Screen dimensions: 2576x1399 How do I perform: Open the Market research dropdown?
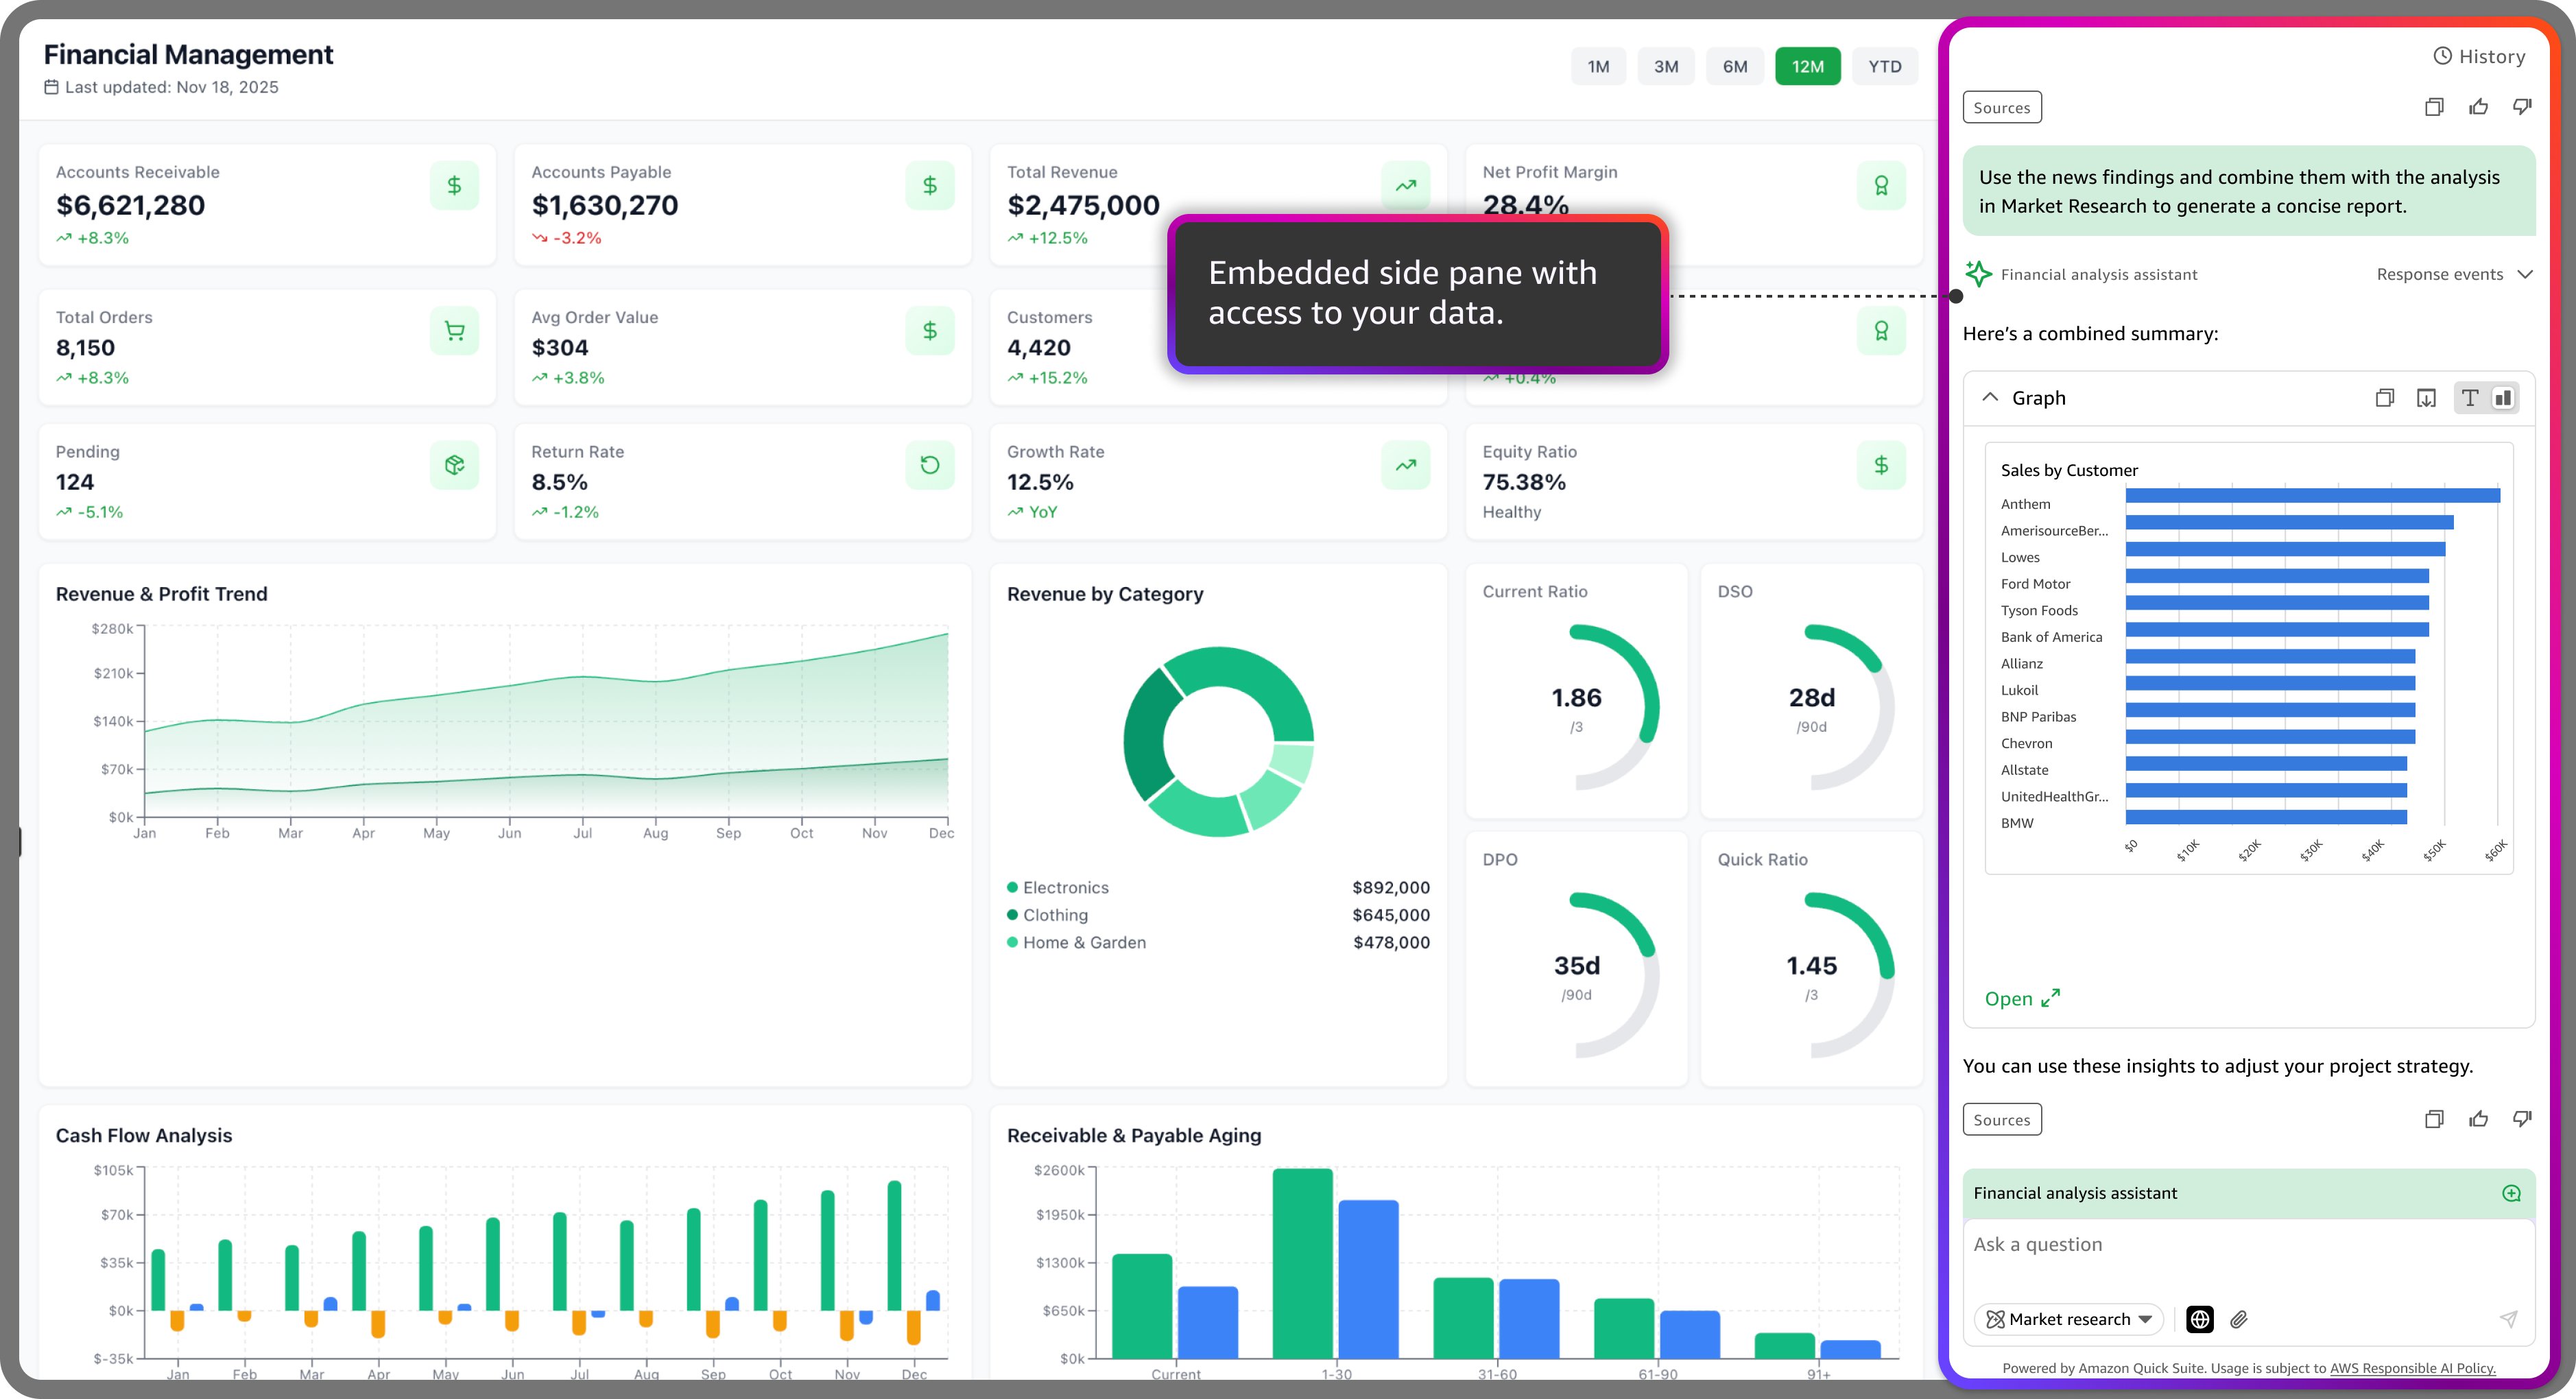coord(2068,1319)
